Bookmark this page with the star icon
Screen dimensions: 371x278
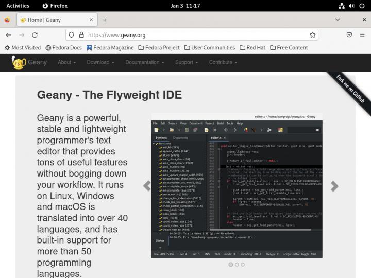coord(313,35)
